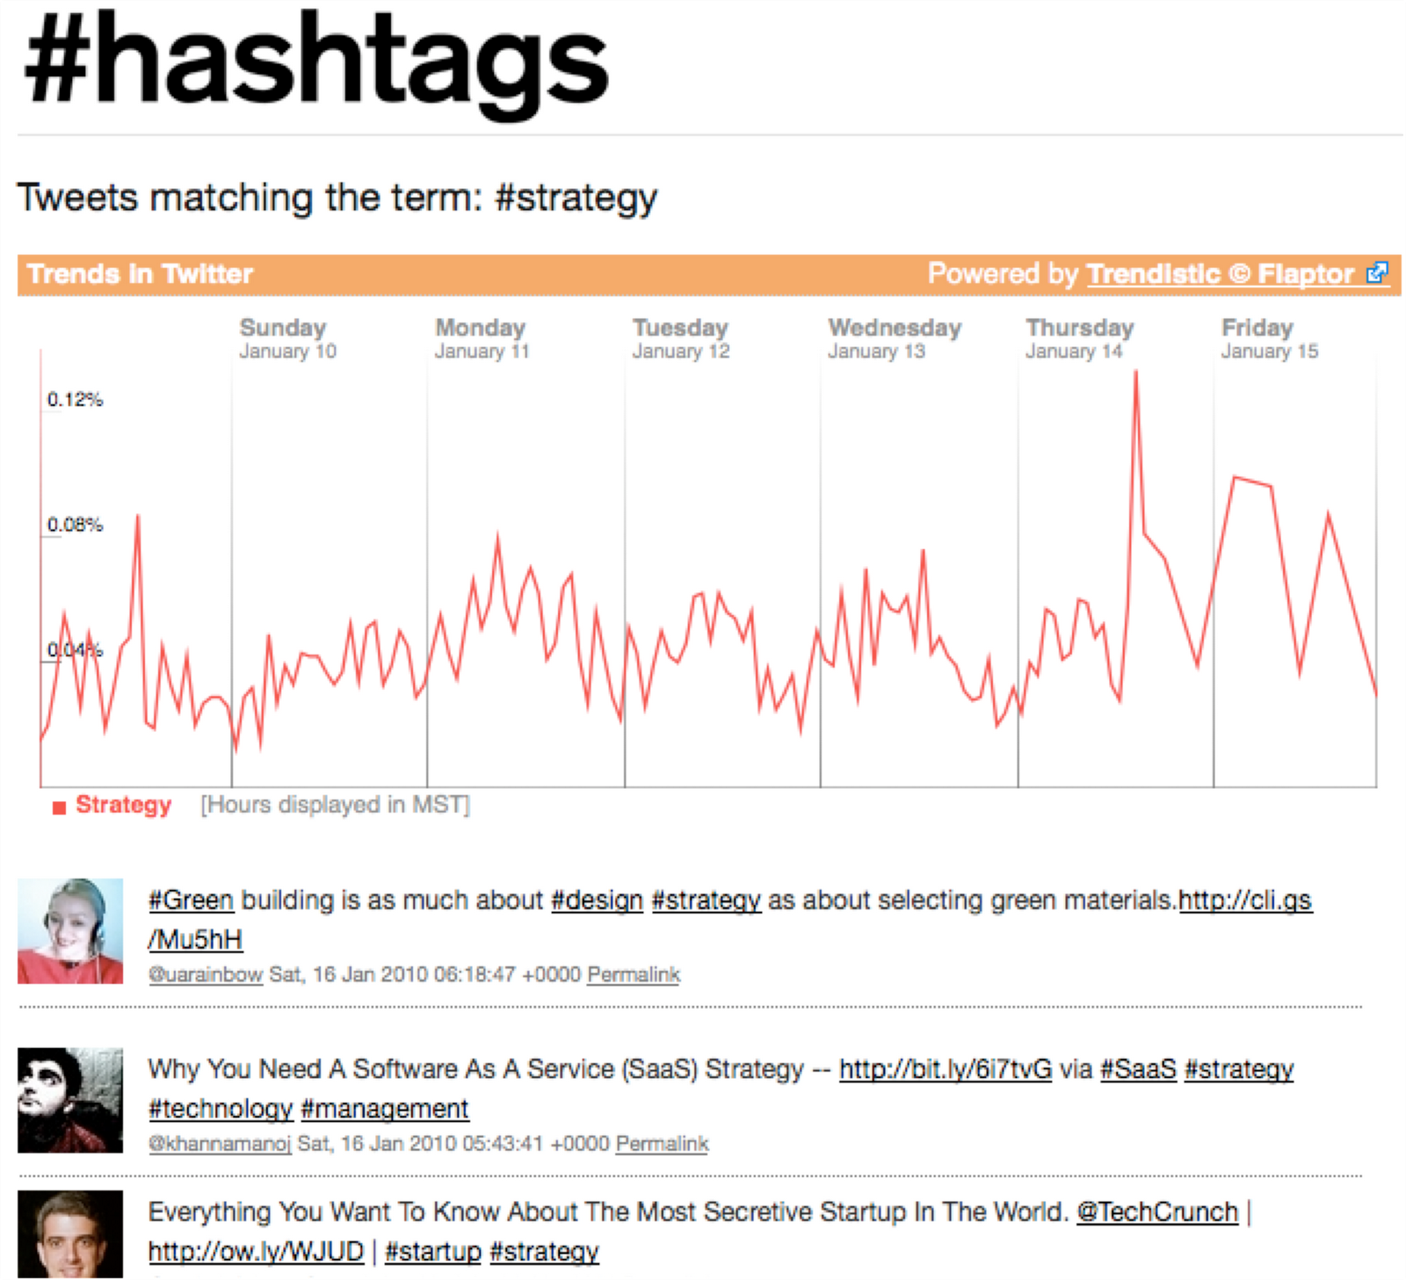Open the #design hashtag link
The height and width of the screenshot is (1281, 1406).
(x=597, y=901)
